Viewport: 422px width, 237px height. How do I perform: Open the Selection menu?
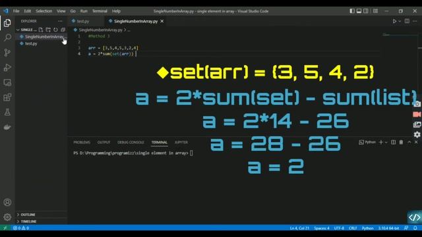point(44,11)
